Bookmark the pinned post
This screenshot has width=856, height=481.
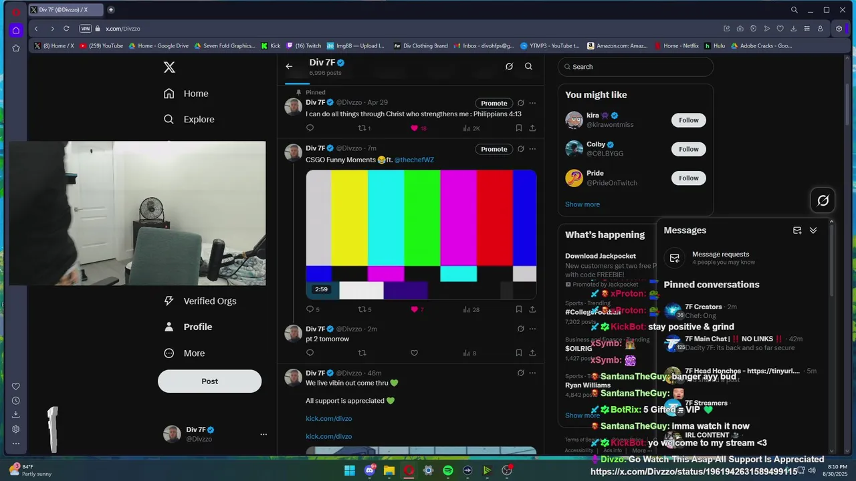pyautogui.click(x=518, y=128)
